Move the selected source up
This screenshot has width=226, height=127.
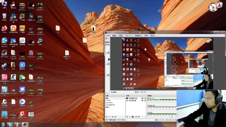click(136, 117)
